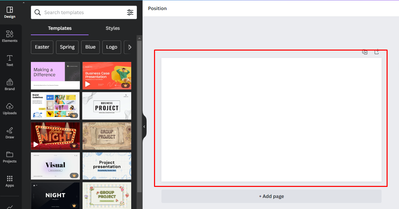Screen dimensions: 399x209
Task: Filter templates by Spring
Action: tap(67, 47)
